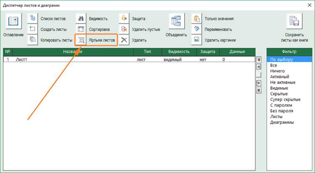This screenshot has height=173, width=315.
Task: Click the Создать листы icon
Action: pos(32,29)
